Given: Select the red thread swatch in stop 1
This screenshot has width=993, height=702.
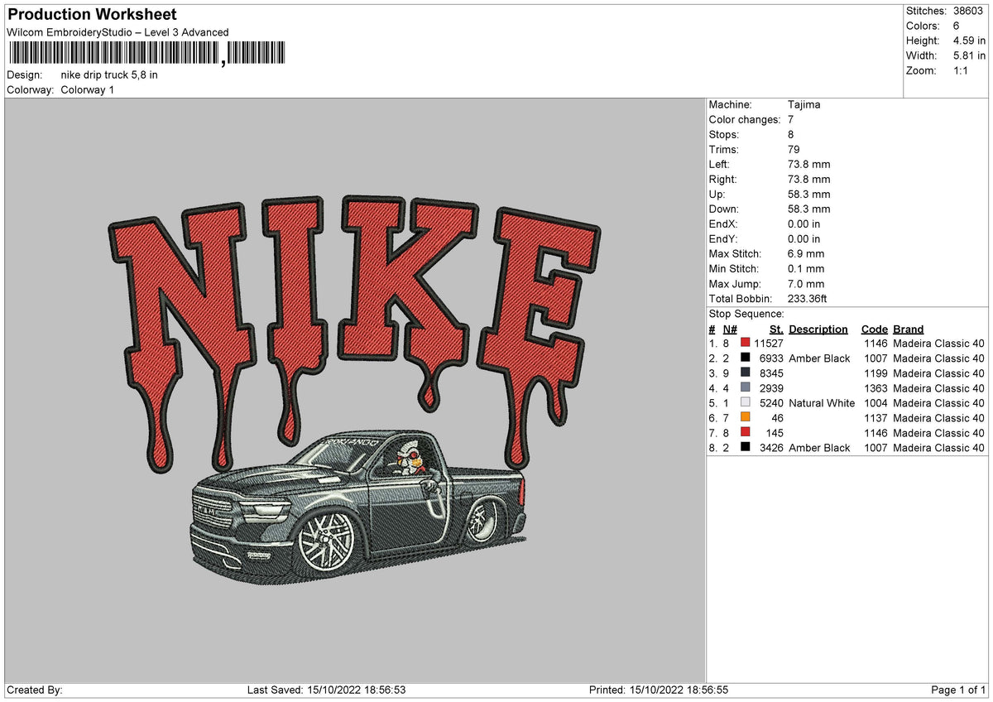Looking at the screenshot, I should coord(745,344).
